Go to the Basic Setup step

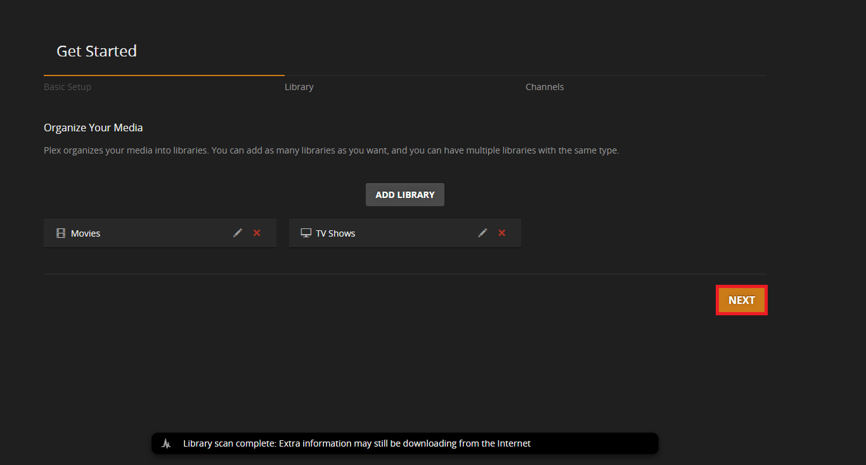click(67, 87)
